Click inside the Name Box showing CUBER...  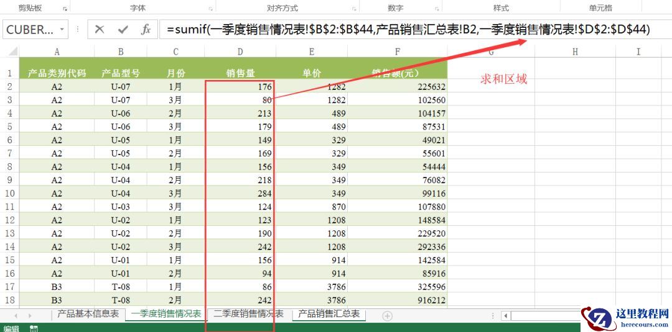[30, 30]
